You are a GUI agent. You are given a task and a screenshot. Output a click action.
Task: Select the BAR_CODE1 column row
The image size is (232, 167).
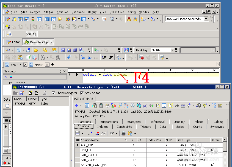pyautogui.click(x=148, y=155)
